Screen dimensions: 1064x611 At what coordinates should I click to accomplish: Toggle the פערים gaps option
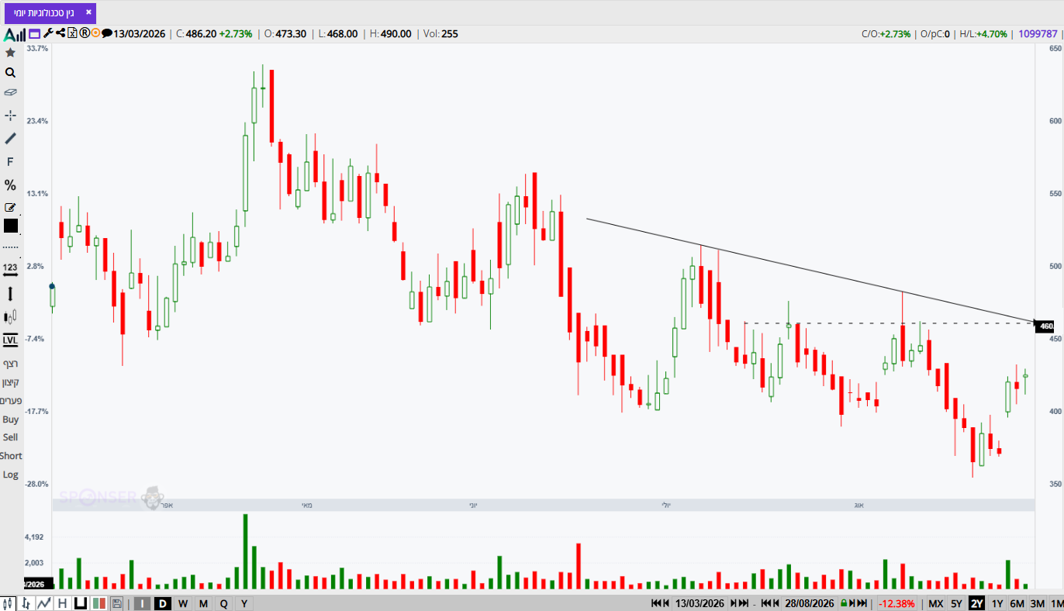click(10, 401)
